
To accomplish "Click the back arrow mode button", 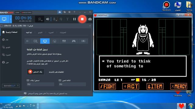I will click(x=28, y=41).
